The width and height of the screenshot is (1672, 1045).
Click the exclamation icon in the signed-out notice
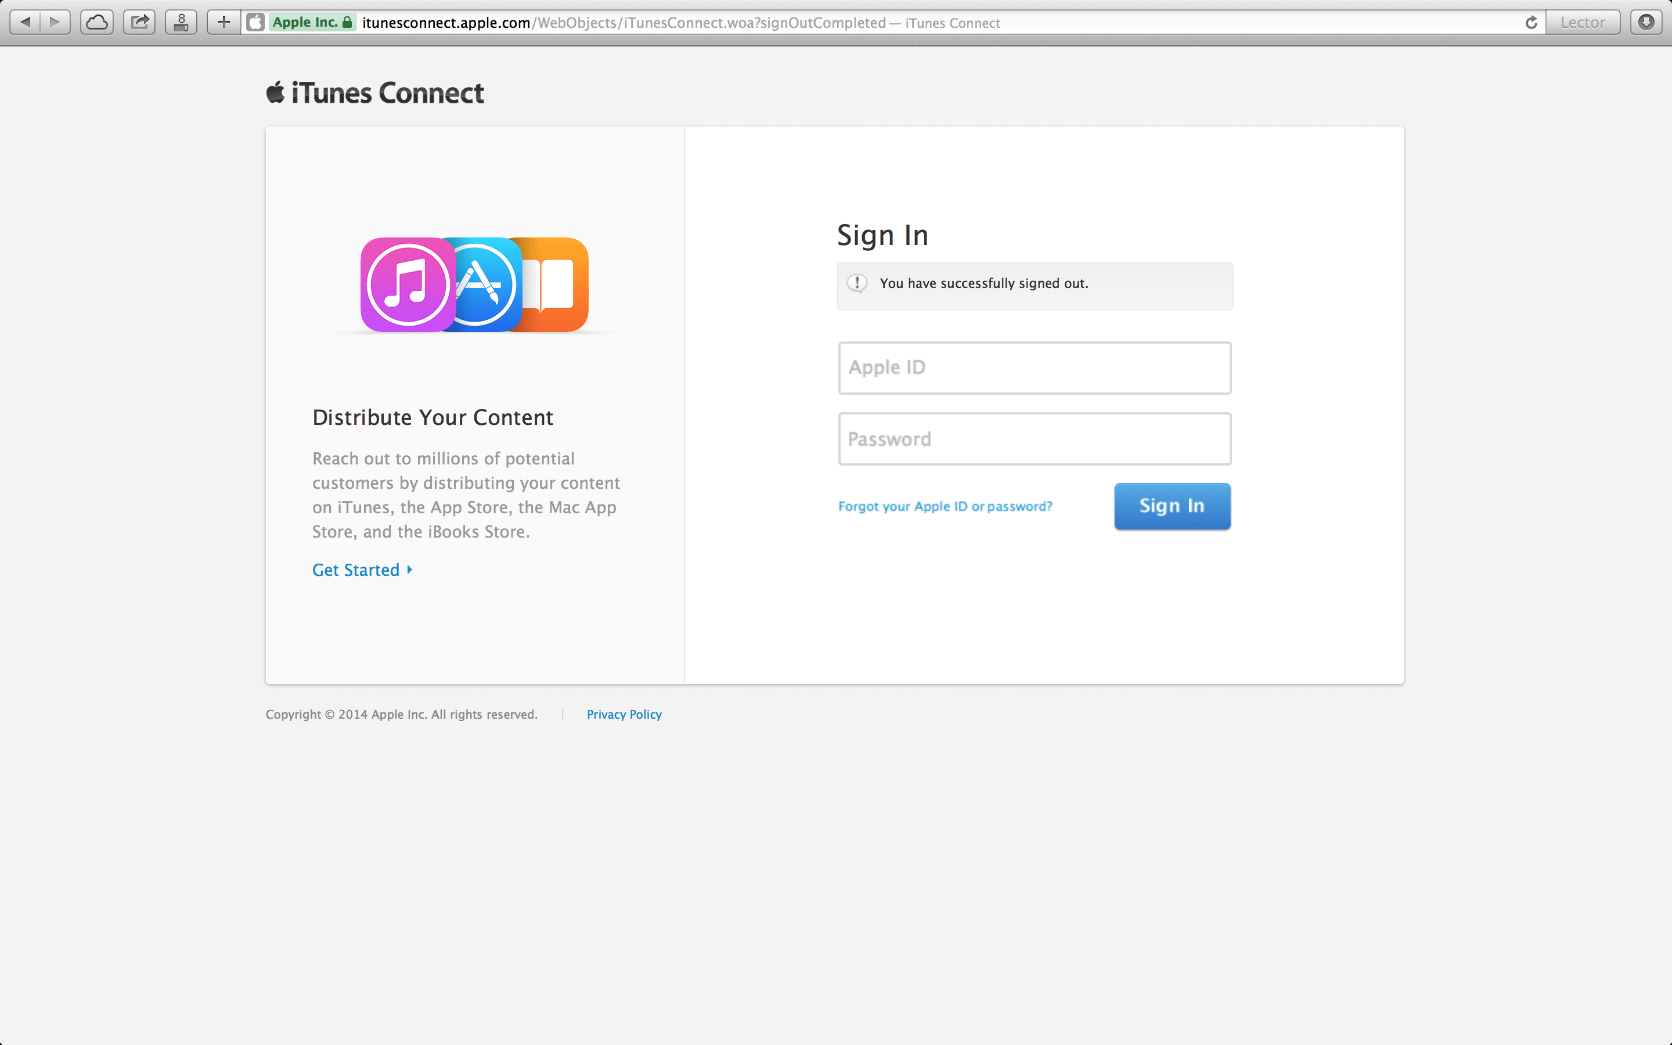point(858,283)
